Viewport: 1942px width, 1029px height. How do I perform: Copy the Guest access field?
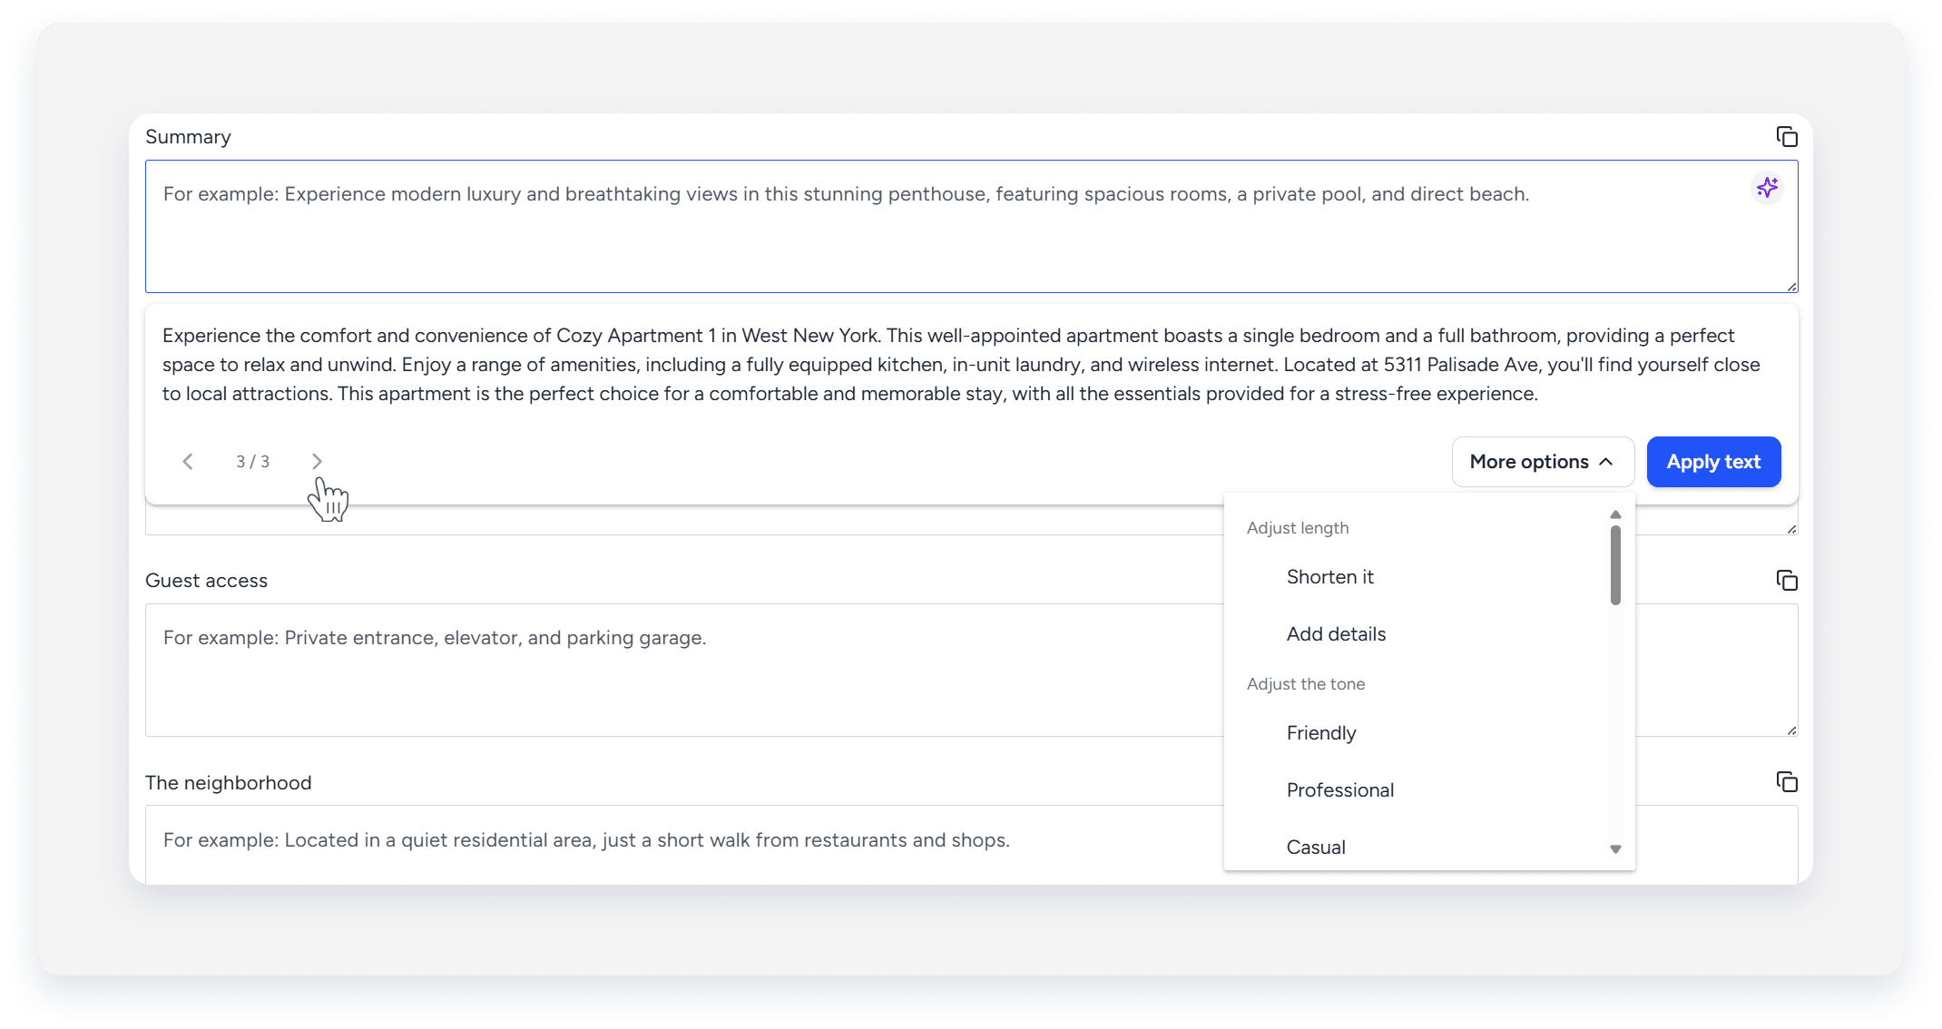[1786, 580]
